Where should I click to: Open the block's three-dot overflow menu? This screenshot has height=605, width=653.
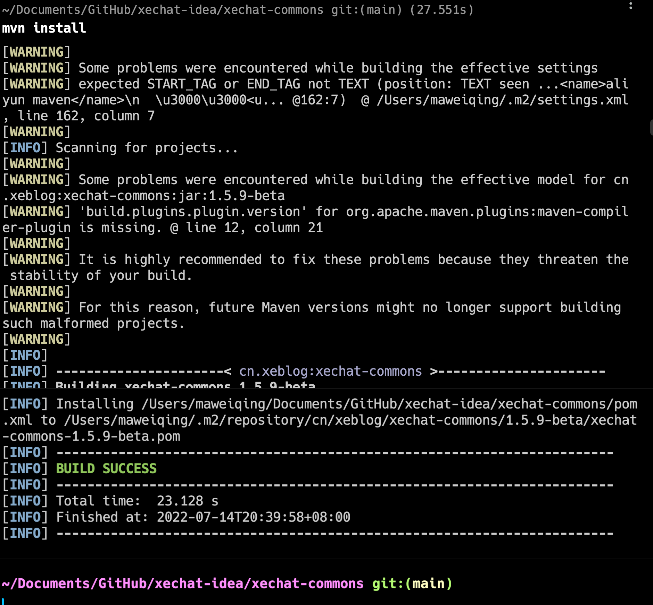coord(630,5)
